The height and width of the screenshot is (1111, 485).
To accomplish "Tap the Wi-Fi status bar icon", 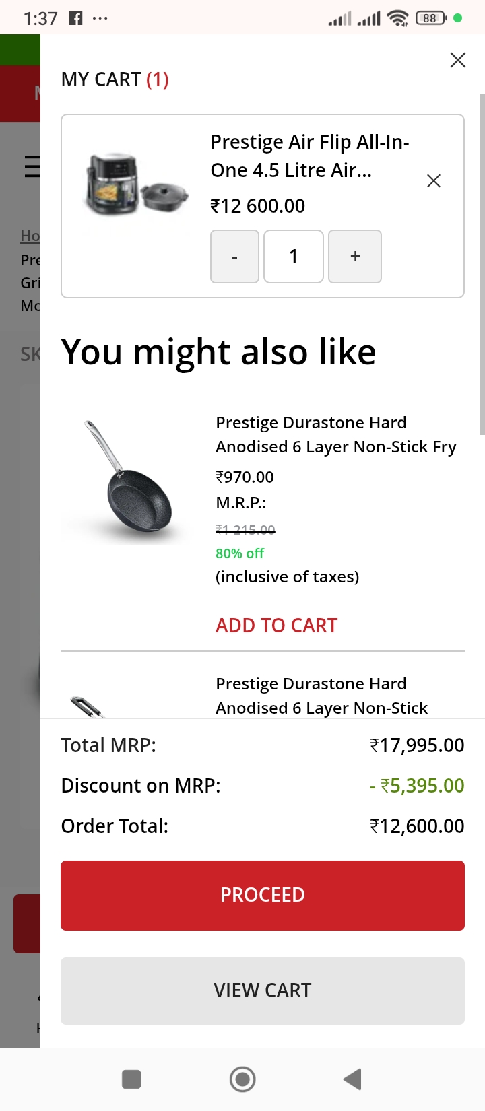I will 398,18.
